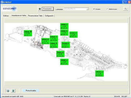Click the Controlador combo box field
The height and width of the screenshot is (98, 131).
point(76,9)
